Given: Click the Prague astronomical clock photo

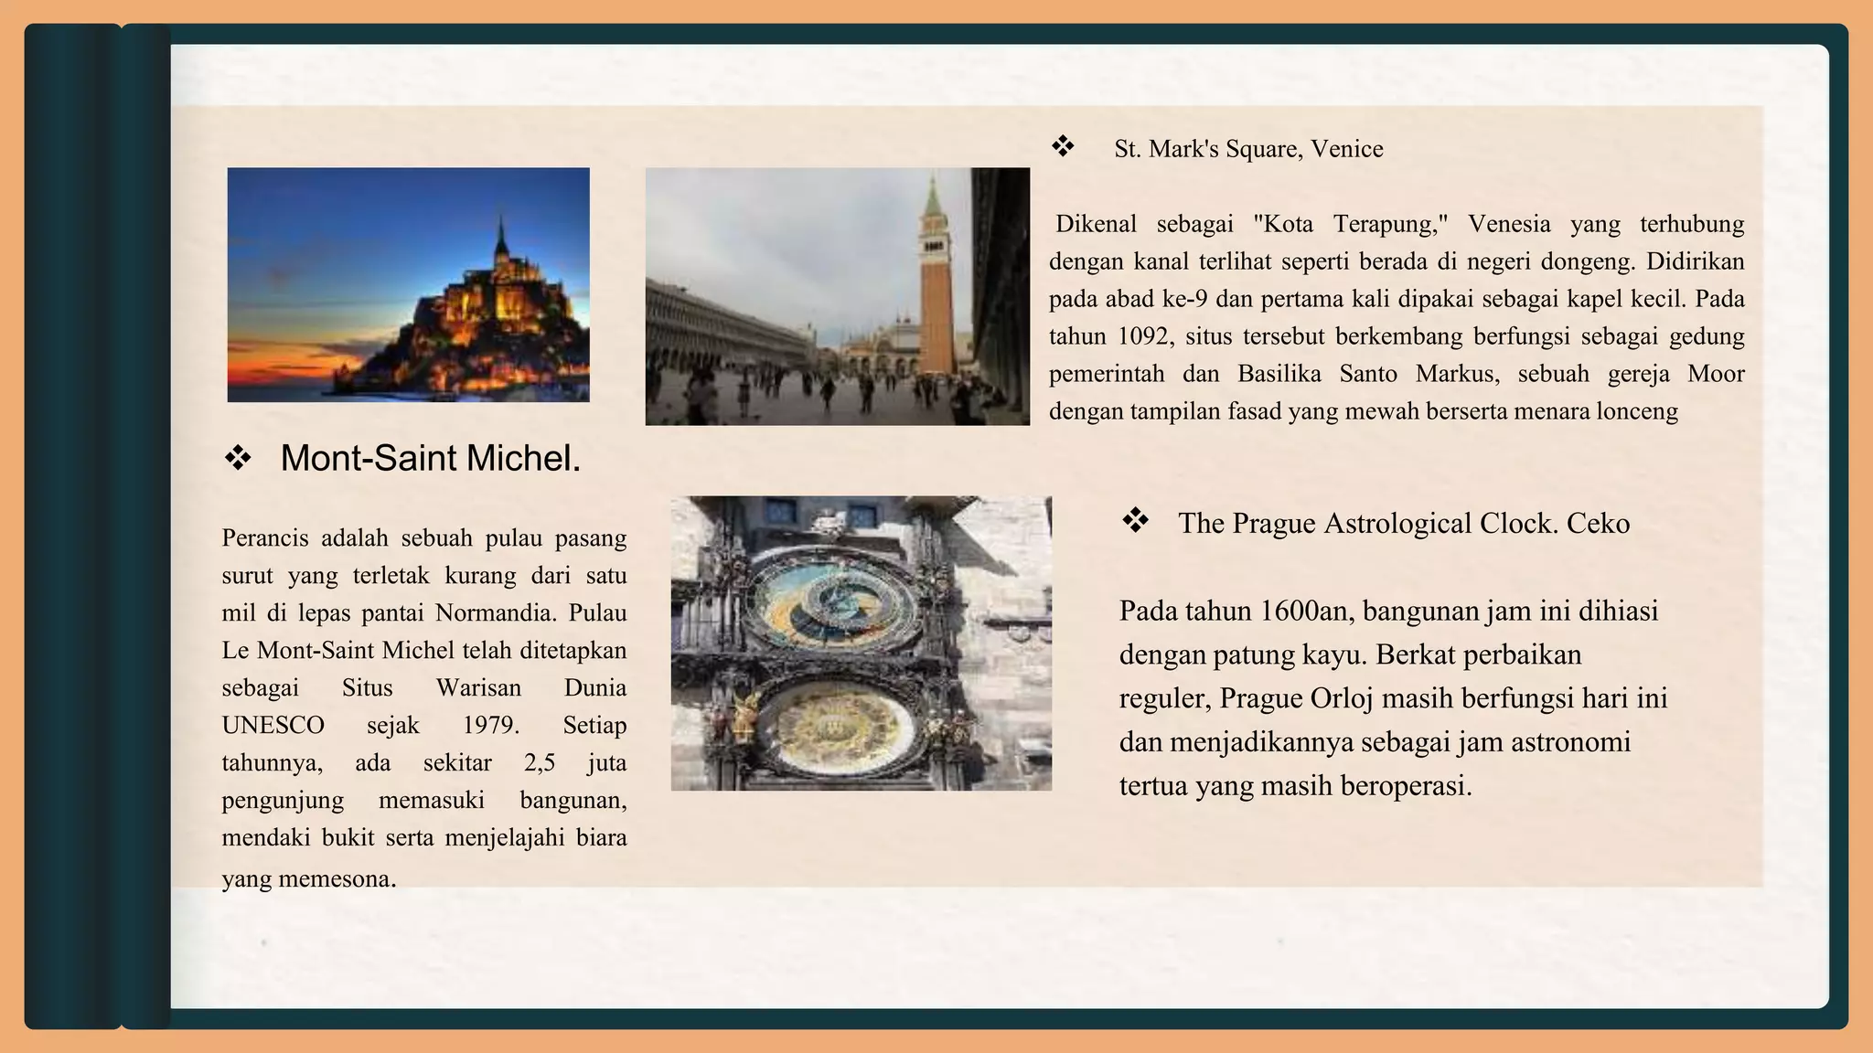Looking at the screenshot, I should 861,643.
